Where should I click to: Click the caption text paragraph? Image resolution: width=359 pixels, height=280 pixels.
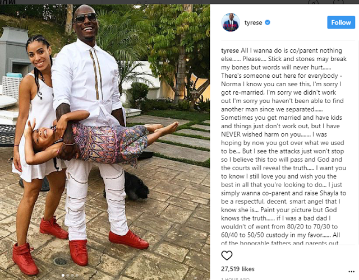(x=283, y=146)
